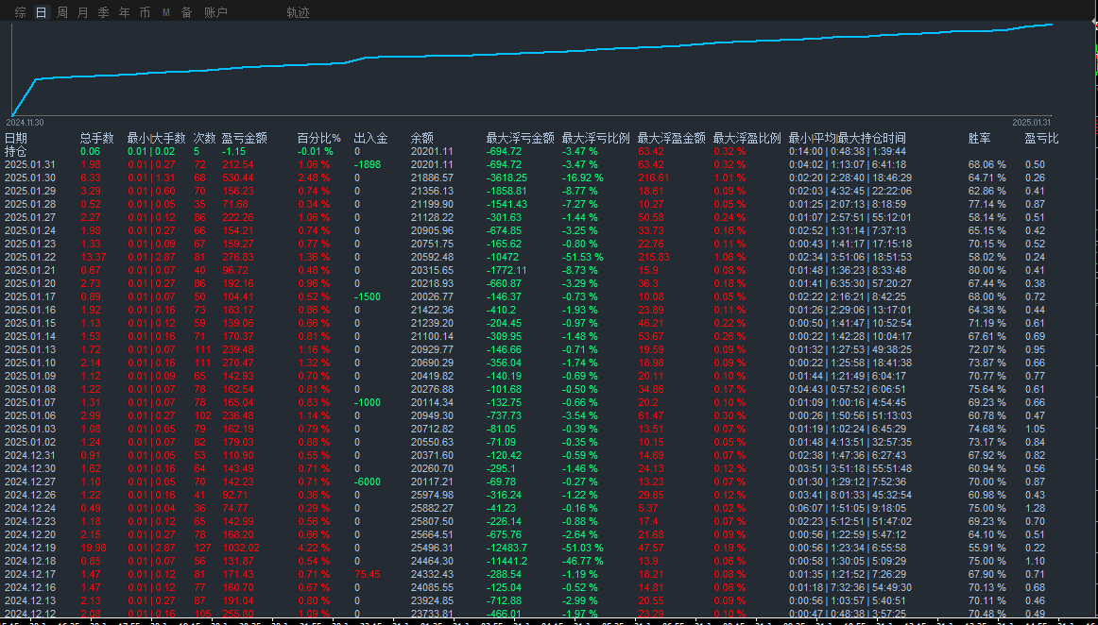Screen dimensions: 1098x625
Task: Click the 最大浮亏金额 column header
Action: pyautogui.click(x=521, y=138)
